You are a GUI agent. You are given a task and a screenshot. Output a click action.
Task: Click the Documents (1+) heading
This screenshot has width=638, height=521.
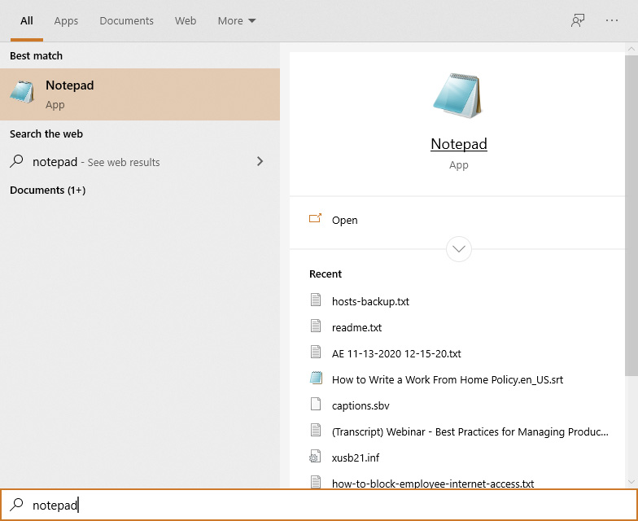47,190
